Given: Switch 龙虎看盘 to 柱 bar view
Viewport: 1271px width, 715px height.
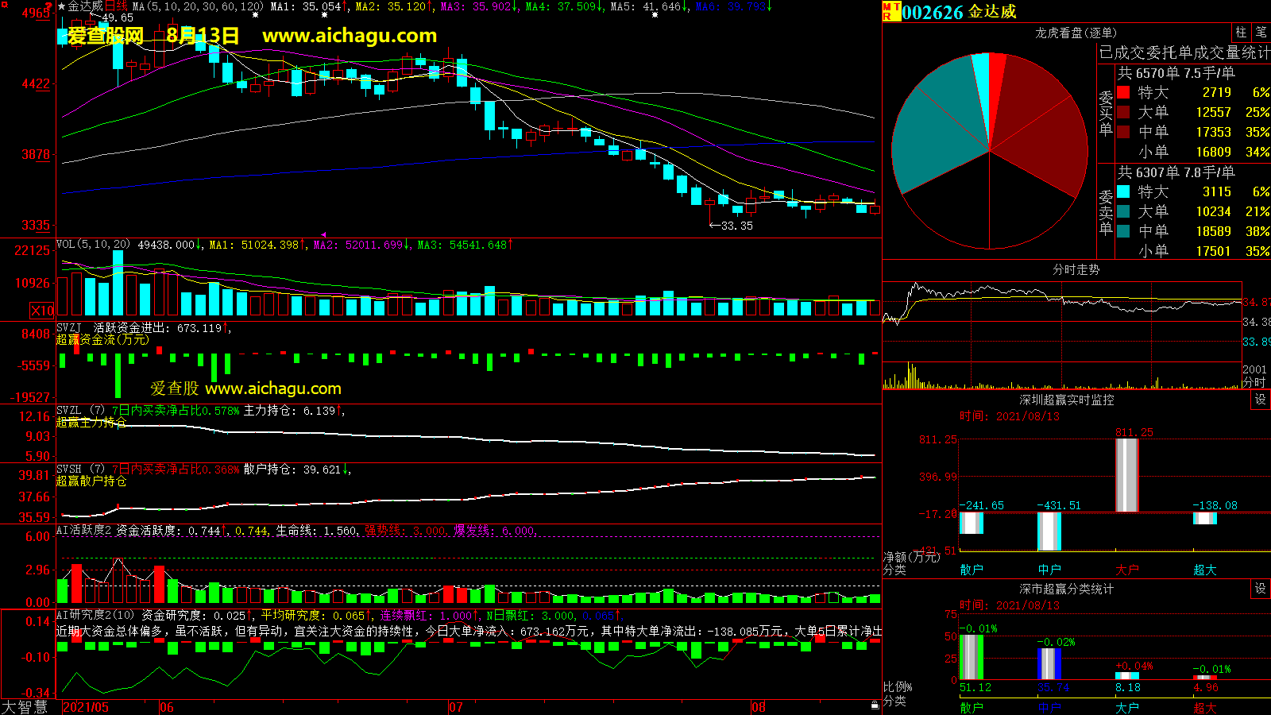Looking at the screenshot, I should pos(1241,32).
